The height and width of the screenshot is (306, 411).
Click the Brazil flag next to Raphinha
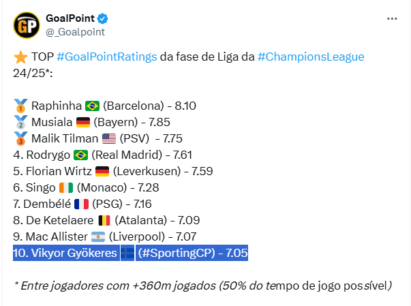click(x=92, y=106)
